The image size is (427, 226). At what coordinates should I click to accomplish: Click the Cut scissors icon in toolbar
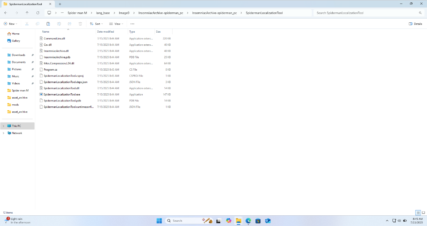click(x=27, y=24)
